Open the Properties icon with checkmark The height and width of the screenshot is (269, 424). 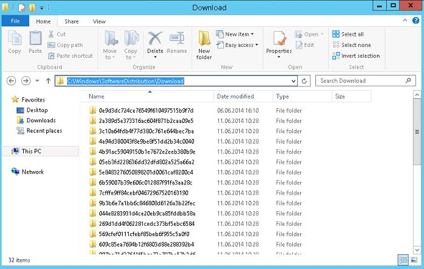(279, 38)
